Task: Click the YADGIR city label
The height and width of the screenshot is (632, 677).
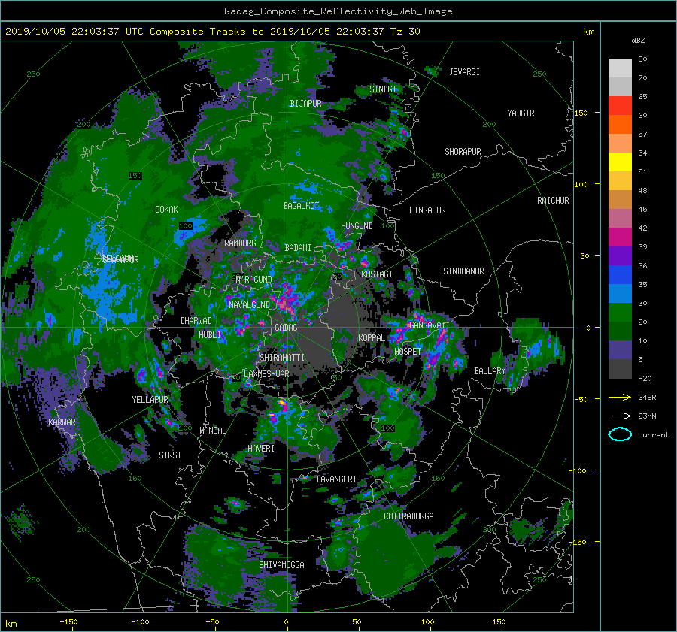Action: [521, 113]
